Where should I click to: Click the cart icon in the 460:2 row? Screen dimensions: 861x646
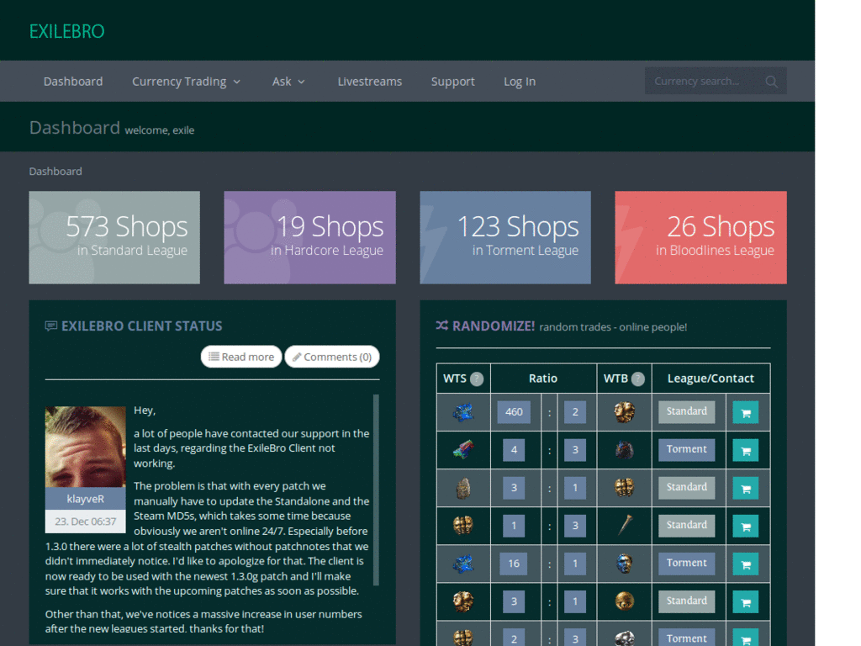[746, 413]
